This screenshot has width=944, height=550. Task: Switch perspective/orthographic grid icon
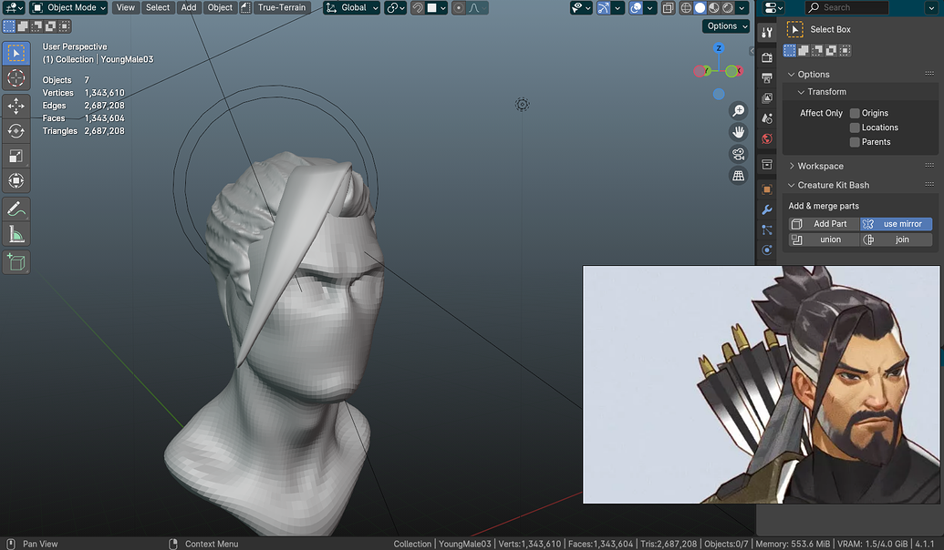[x=738, y=176]
